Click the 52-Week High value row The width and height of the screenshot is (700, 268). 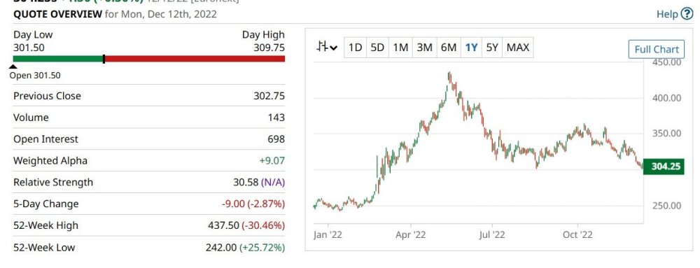click(149, 225)
